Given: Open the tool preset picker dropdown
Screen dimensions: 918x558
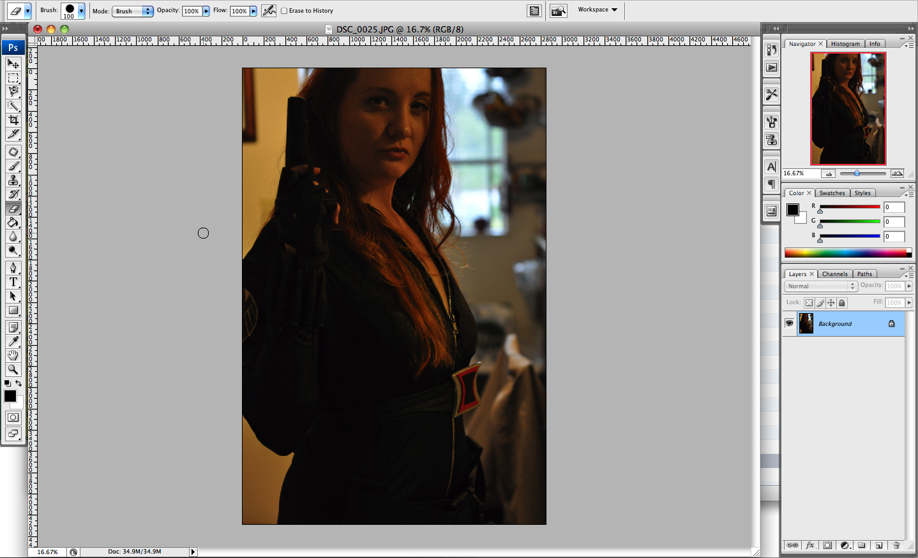Looking at the screenshot, I should 27,11.
